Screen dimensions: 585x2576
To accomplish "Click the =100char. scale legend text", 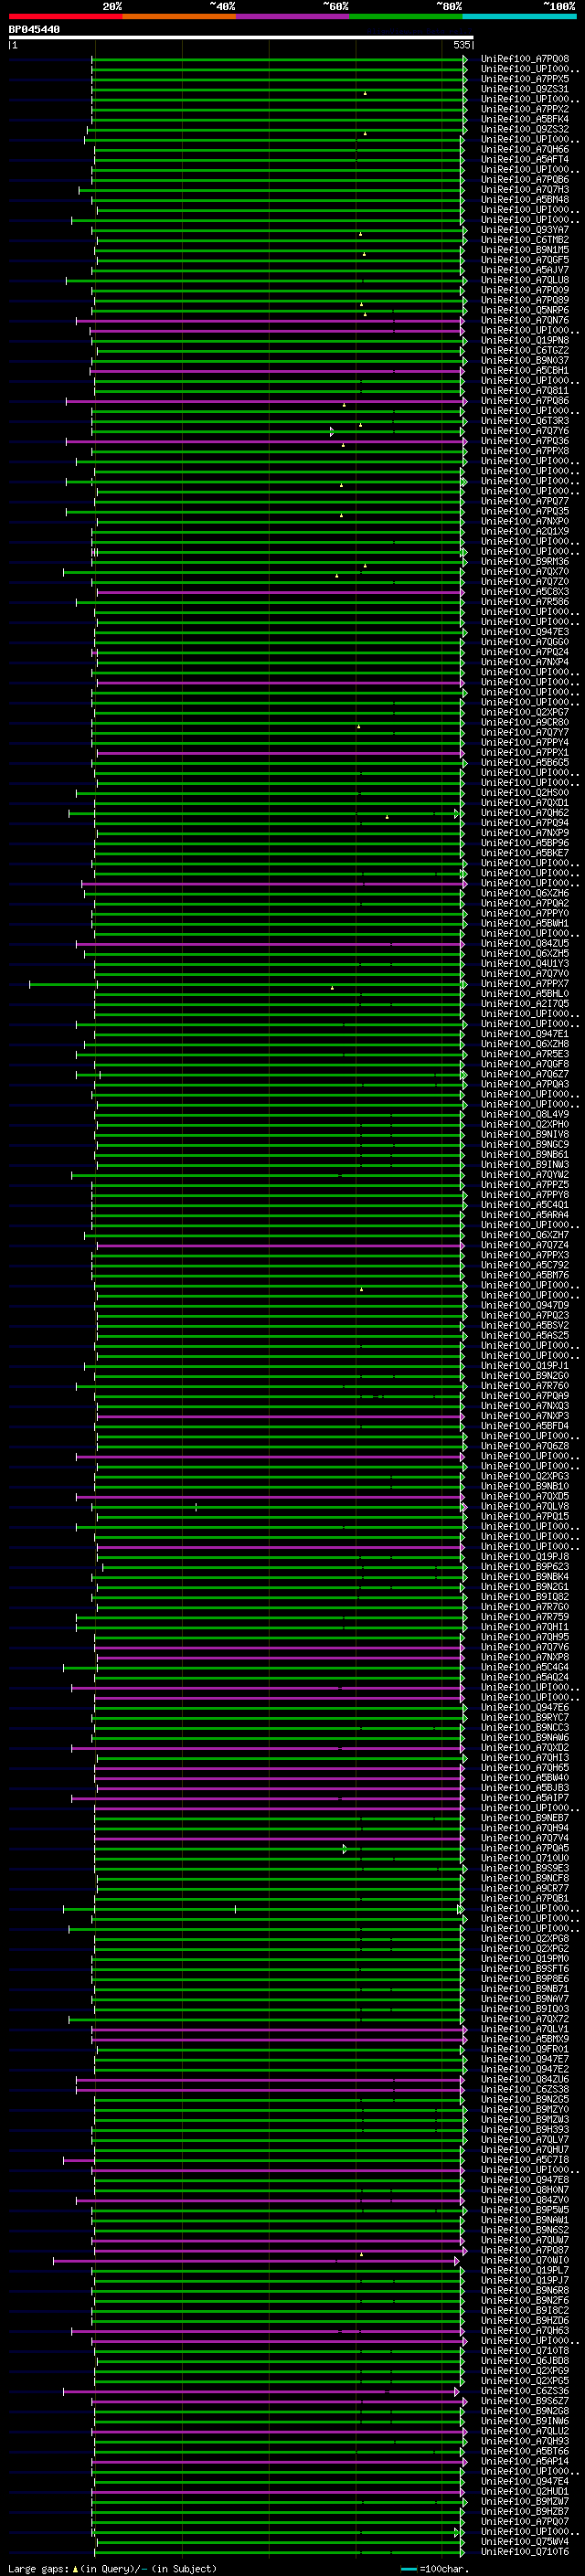I will (443, 2568).
